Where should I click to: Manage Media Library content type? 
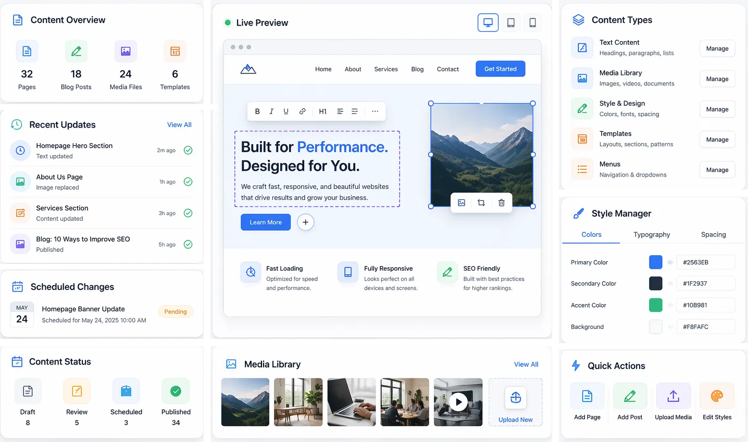point(717,79)
